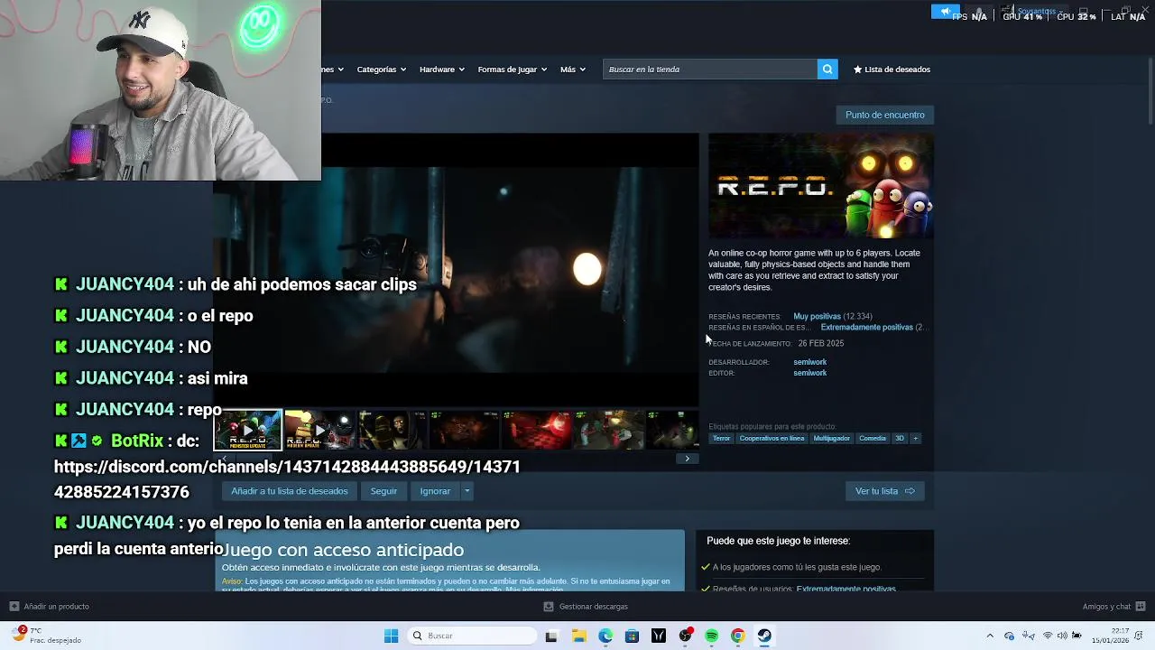The image size is (1155, 650).
Task: Open Wi-Fi network tray icon
Action: pos(1048,636)
